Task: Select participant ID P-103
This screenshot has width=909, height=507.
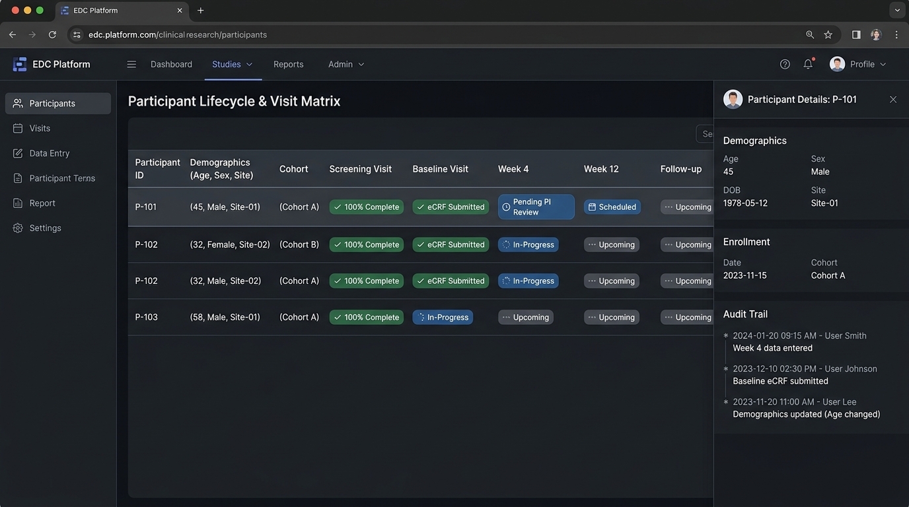Action: (x=147, y=317)
